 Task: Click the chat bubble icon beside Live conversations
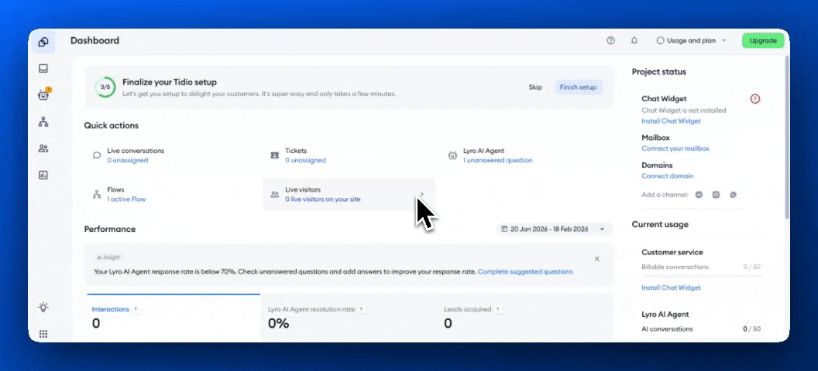pyautogui.click(x=97, y=155)
